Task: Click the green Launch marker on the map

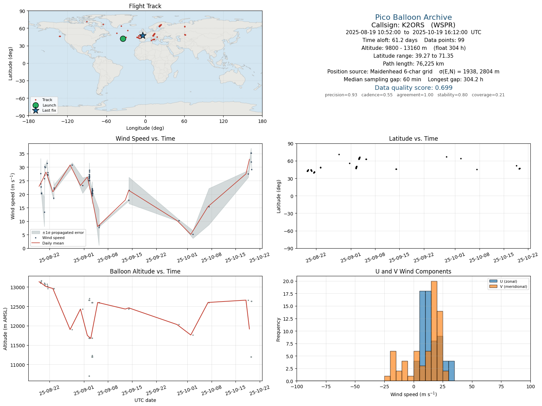Action: [x=123, y=39]
